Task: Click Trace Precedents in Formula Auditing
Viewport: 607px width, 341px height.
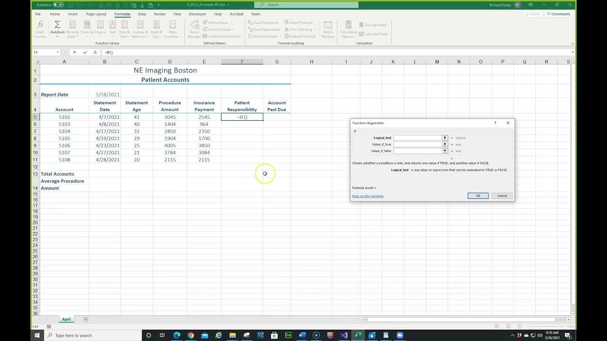Action: tap(263, 23)
